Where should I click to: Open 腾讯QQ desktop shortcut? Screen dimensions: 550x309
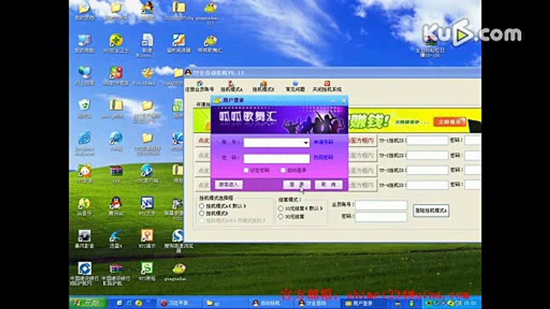(116, 205)
